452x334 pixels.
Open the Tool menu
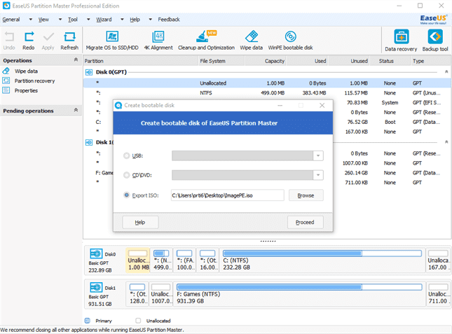click(73, 20)
